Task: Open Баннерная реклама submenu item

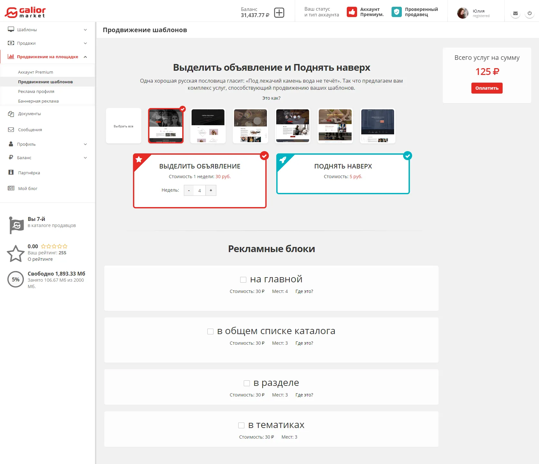Action: pos(38,101)
